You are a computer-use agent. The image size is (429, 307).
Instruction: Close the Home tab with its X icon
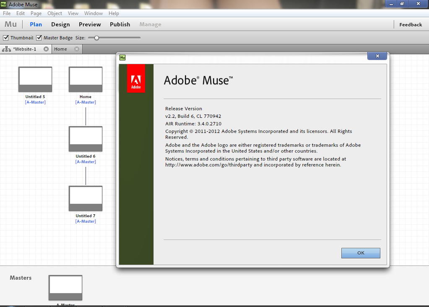click(x=77, y=49)
